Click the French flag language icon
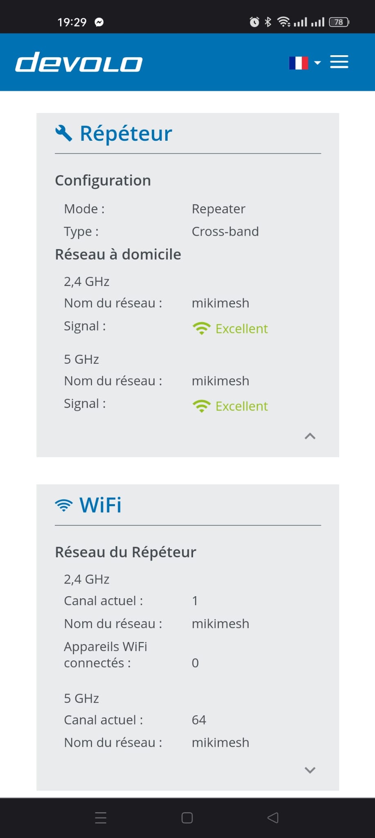Viewport: 375px width, 838px height. pyautogui.click(x=299, y=63)
